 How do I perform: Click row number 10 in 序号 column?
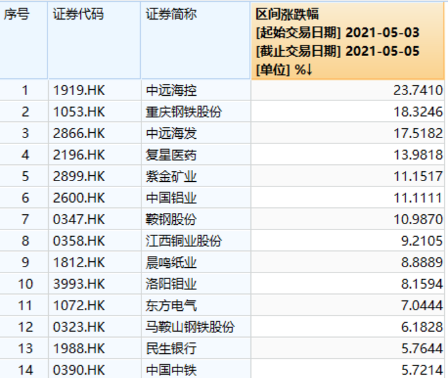tap(25, 284)
